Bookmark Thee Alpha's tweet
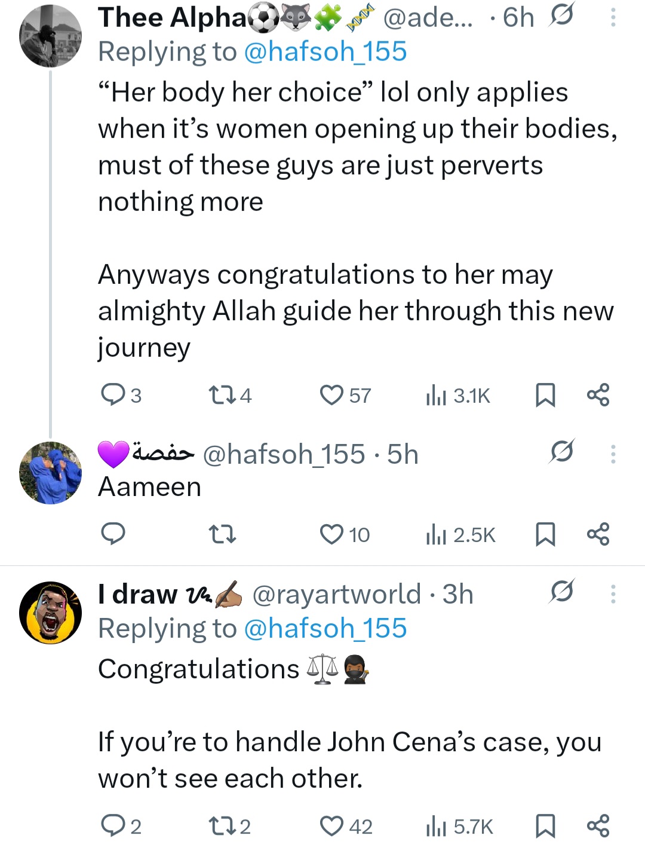The width and height of the screenshot is (645, 854). [x=545, y=395]
